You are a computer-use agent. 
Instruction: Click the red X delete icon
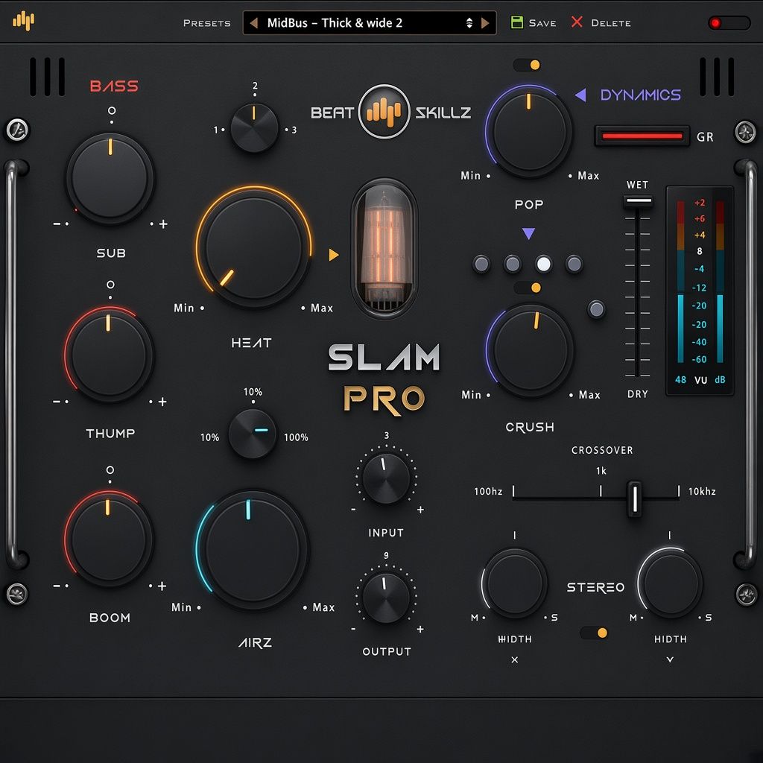[577, 22]
